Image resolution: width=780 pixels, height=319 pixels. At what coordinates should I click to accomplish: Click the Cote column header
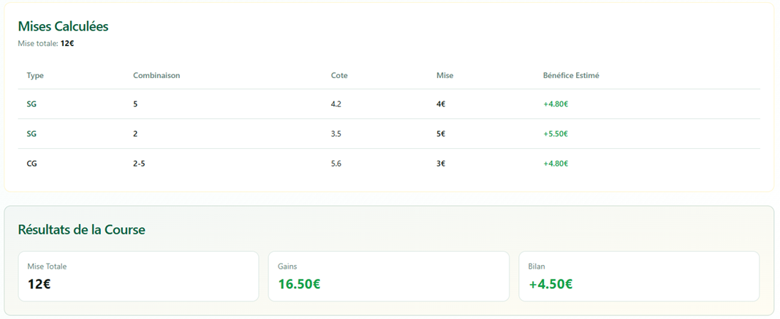click(339, 75)
